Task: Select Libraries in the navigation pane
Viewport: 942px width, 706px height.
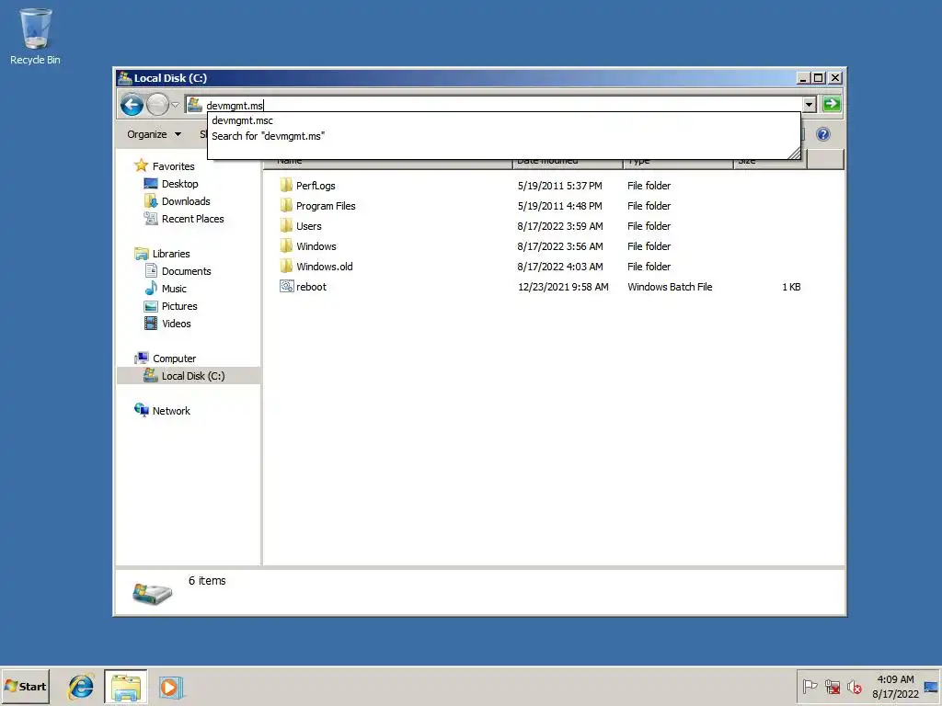Action: pyautogui.click(x=170, y=254)
